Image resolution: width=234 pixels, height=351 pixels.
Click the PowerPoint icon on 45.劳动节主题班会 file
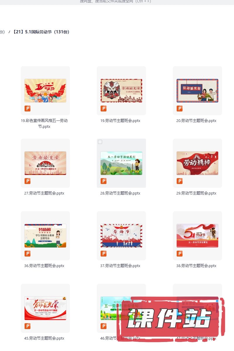pos(27,326)
